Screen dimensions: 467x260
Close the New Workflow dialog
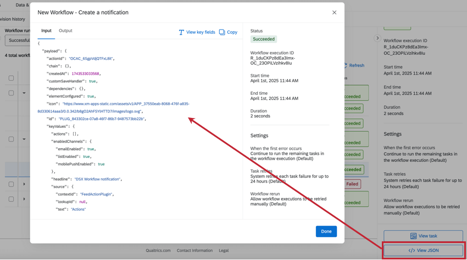coord(334,13)
